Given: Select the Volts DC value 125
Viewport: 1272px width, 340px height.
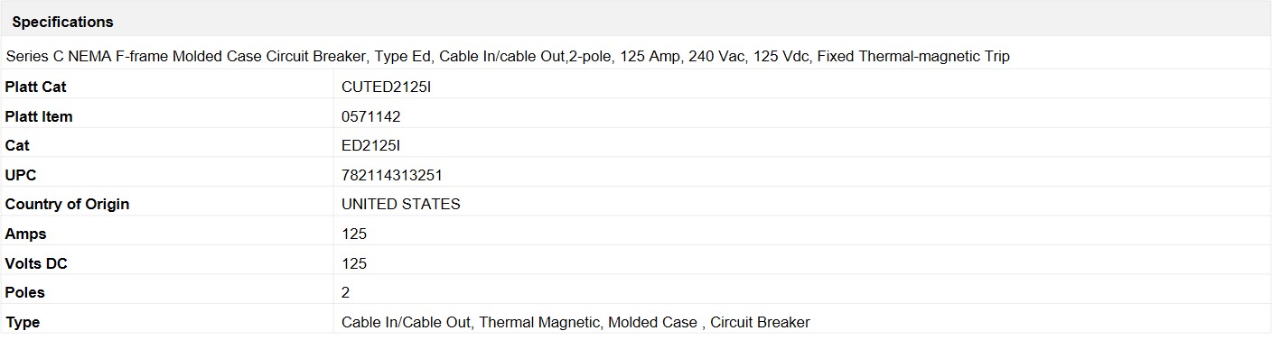Looking at the screenshot, I should click(x=354, y=263).
